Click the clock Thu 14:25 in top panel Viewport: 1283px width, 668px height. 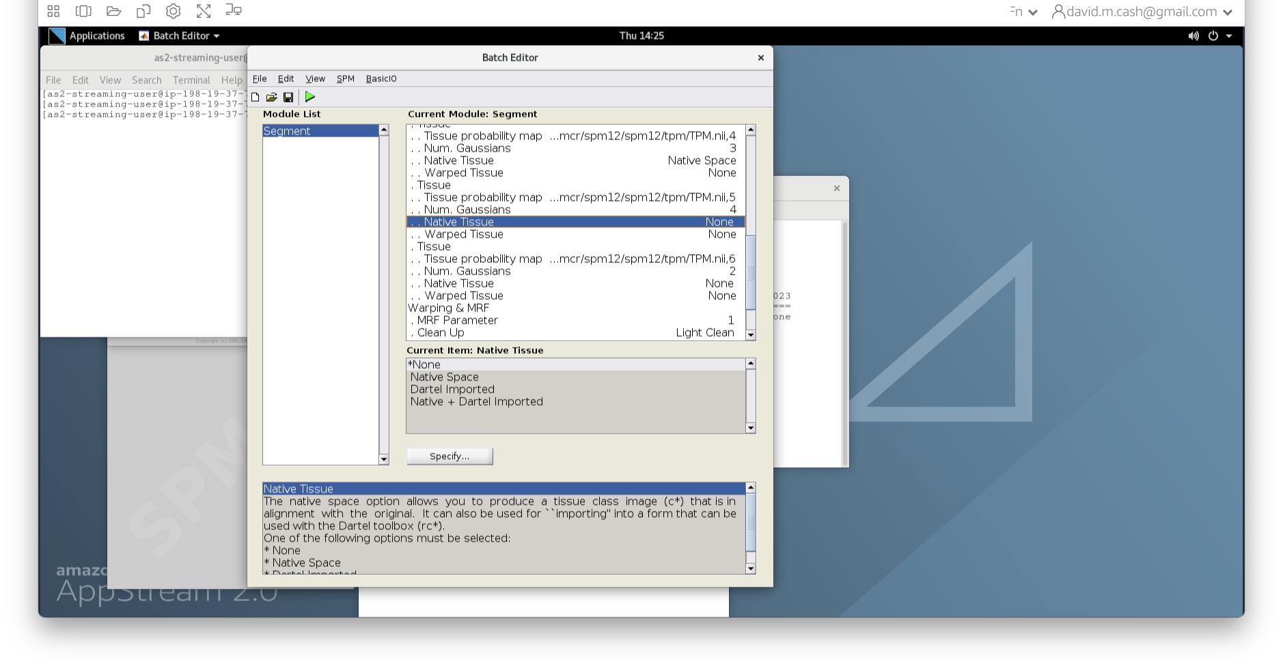641,36
